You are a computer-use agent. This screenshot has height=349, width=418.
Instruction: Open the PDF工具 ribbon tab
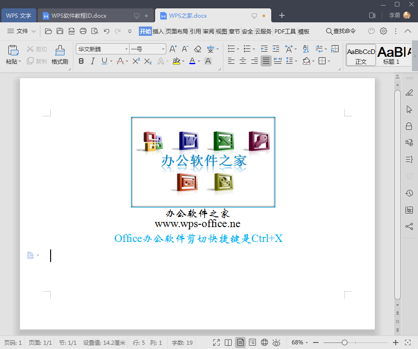pyautogui.click(x=285, y=32)
